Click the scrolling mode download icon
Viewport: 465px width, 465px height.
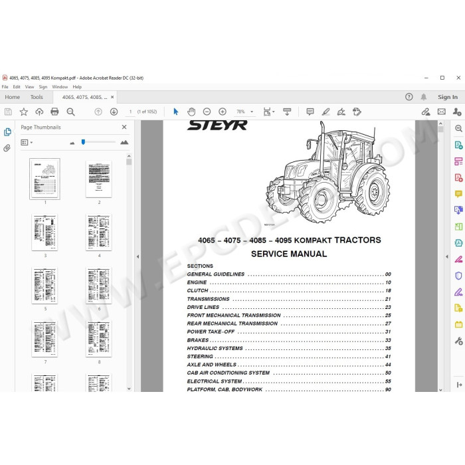pos(287,112)
